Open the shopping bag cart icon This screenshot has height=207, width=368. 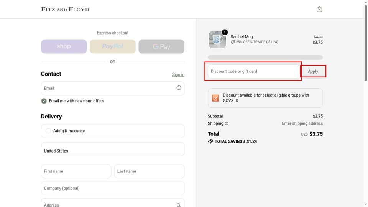319,9
